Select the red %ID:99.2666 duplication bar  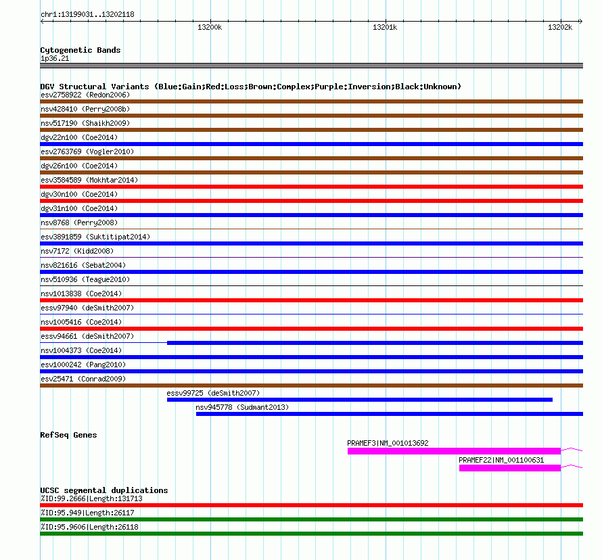pos(311,505)
